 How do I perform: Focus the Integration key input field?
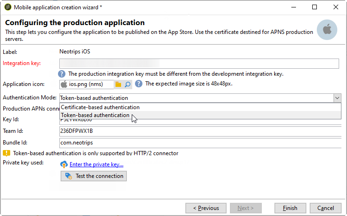199,63
